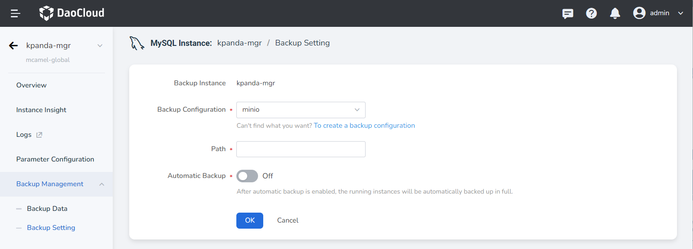Open the Backup Configuration minio dropdown

(x=301, y=110)
